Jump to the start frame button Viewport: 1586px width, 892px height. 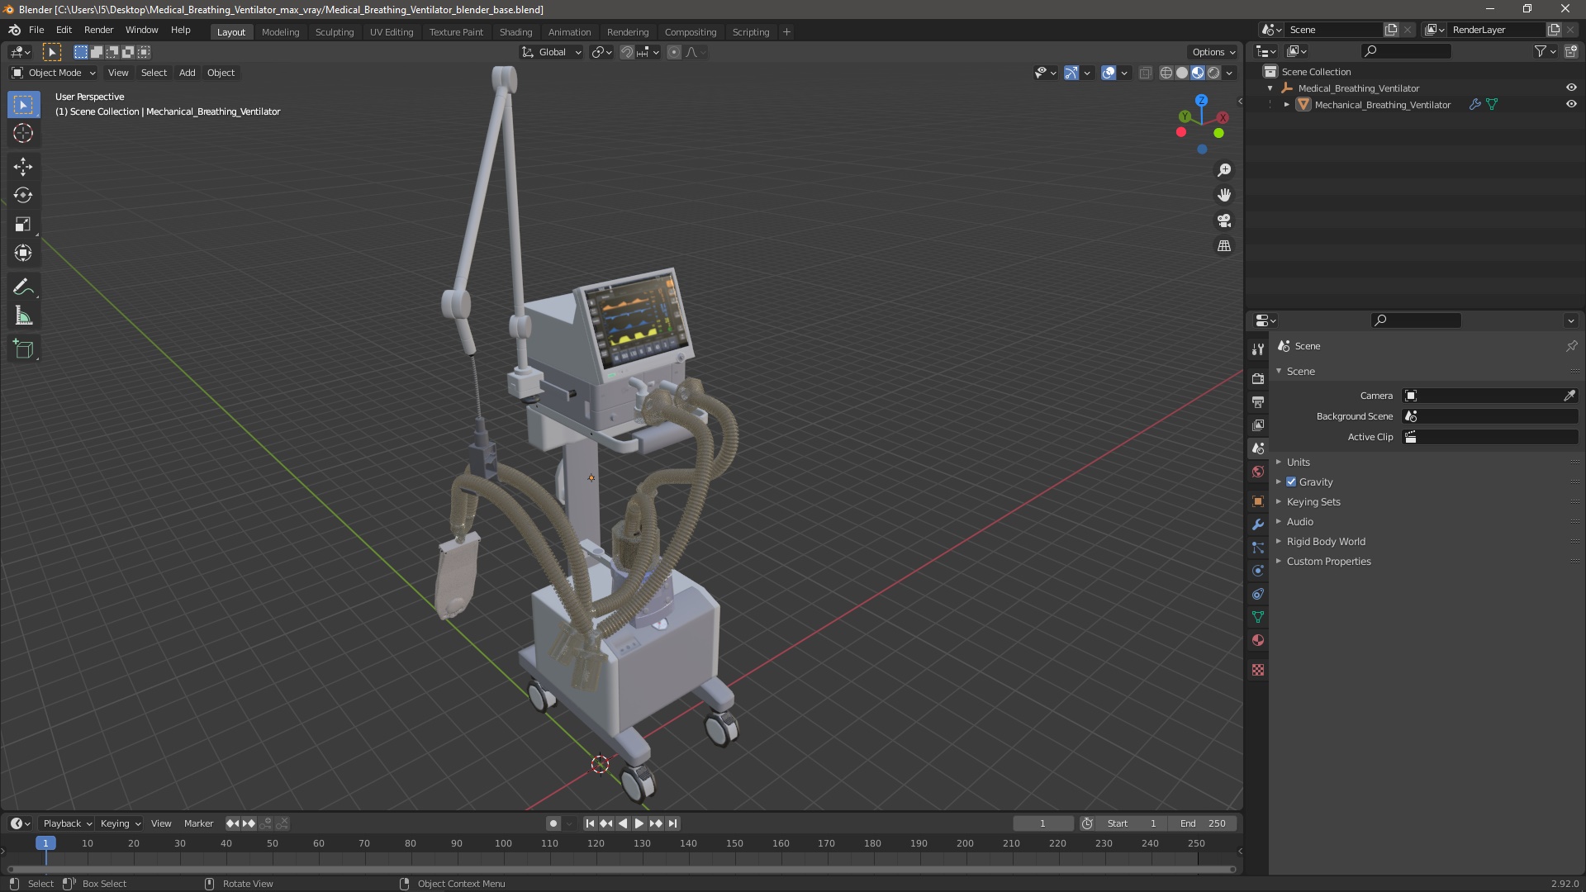(x=590, y=823)
